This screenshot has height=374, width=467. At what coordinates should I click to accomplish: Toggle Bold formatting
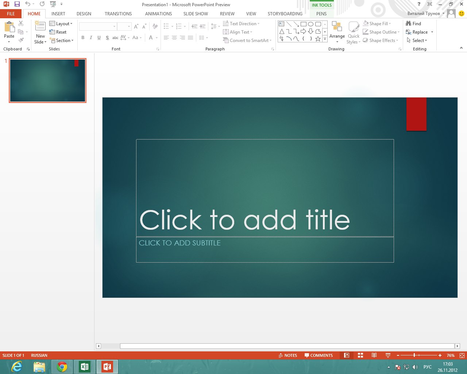(x=83, y=38)
